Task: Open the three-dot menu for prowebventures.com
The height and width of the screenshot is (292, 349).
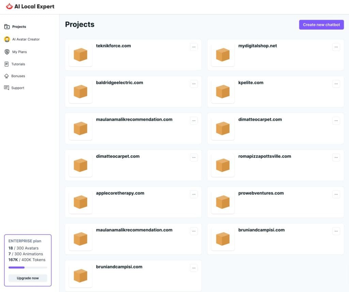Action: [x=336, y=194]
